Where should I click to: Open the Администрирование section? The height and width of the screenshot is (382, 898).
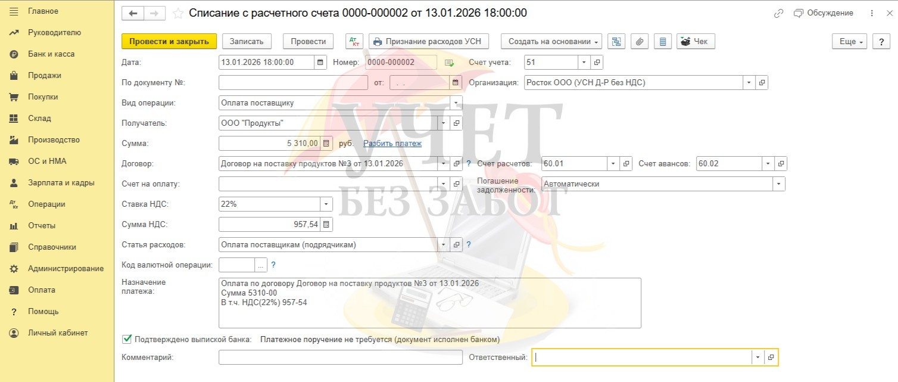tap(66, 269)
